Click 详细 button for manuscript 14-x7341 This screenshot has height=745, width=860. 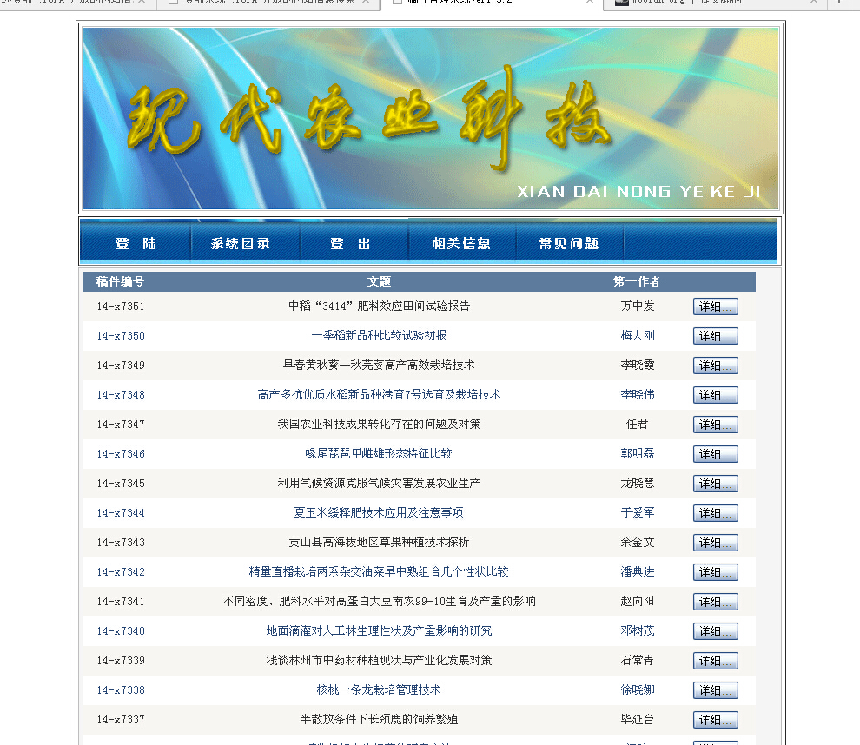[715, 603]
